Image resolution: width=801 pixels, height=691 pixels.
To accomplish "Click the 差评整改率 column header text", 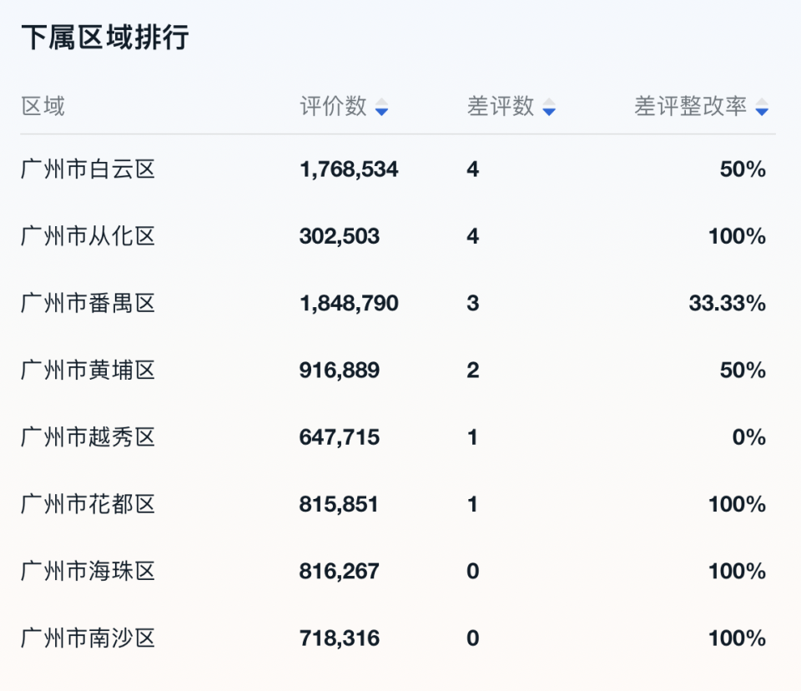I will point(690,107).
